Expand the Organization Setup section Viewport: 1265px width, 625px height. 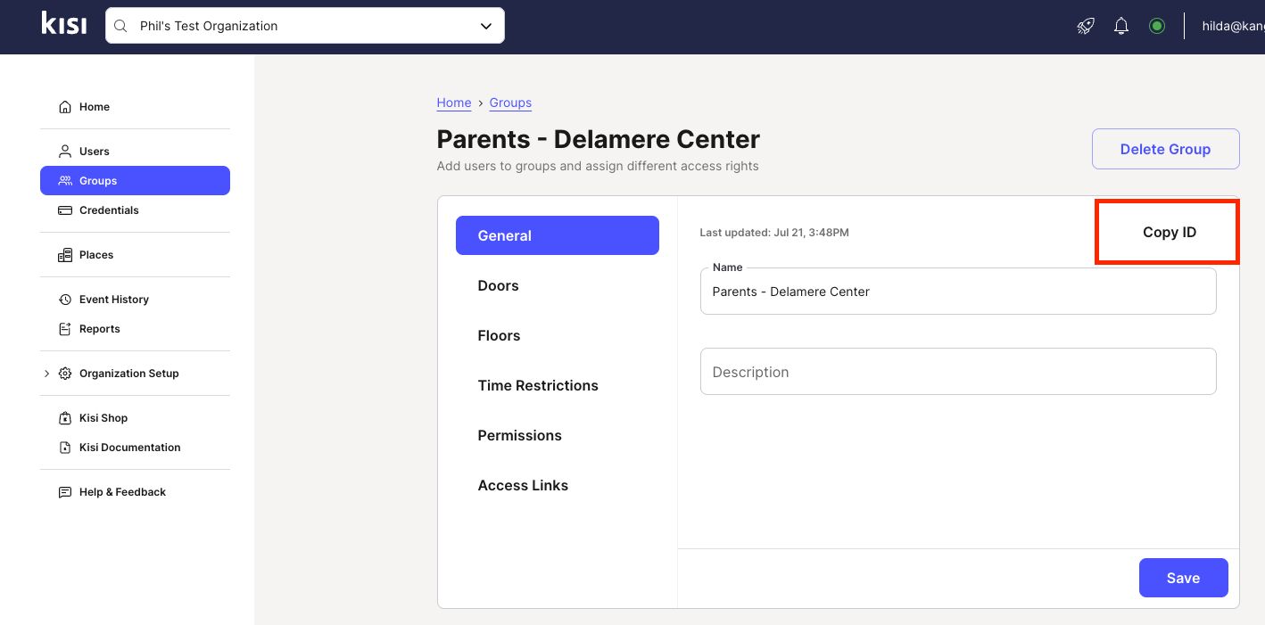(46, 374)
